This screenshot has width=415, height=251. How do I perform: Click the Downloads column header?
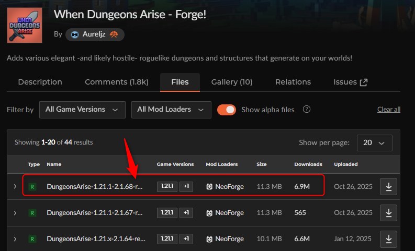(308, 164)
